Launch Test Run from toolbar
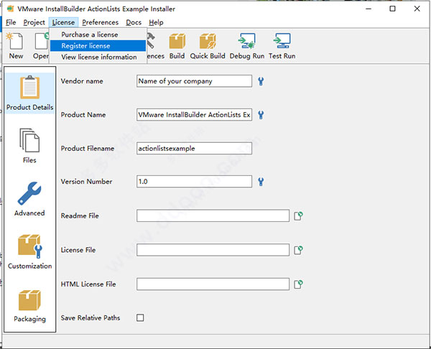This screenshot has height=349, width=431. point(282,46)
